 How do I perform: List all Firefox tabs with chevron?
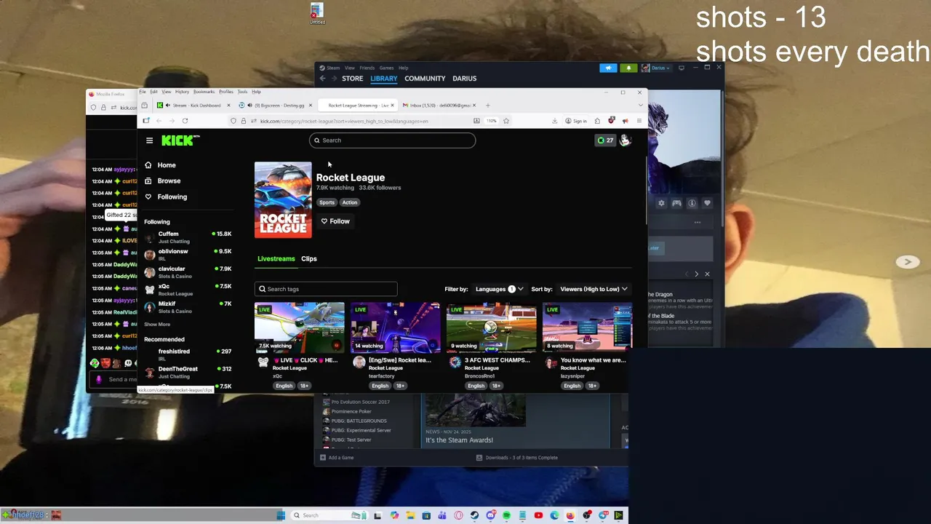click(x=640, y=106)
